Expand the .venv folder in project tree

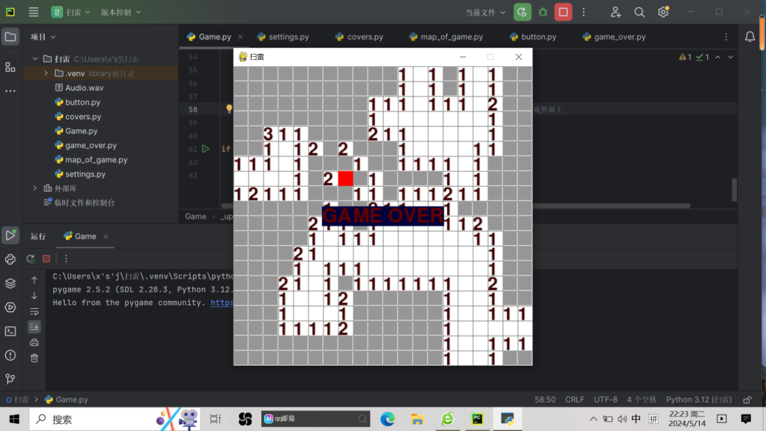pyautogui.click(x=46, y=73)
